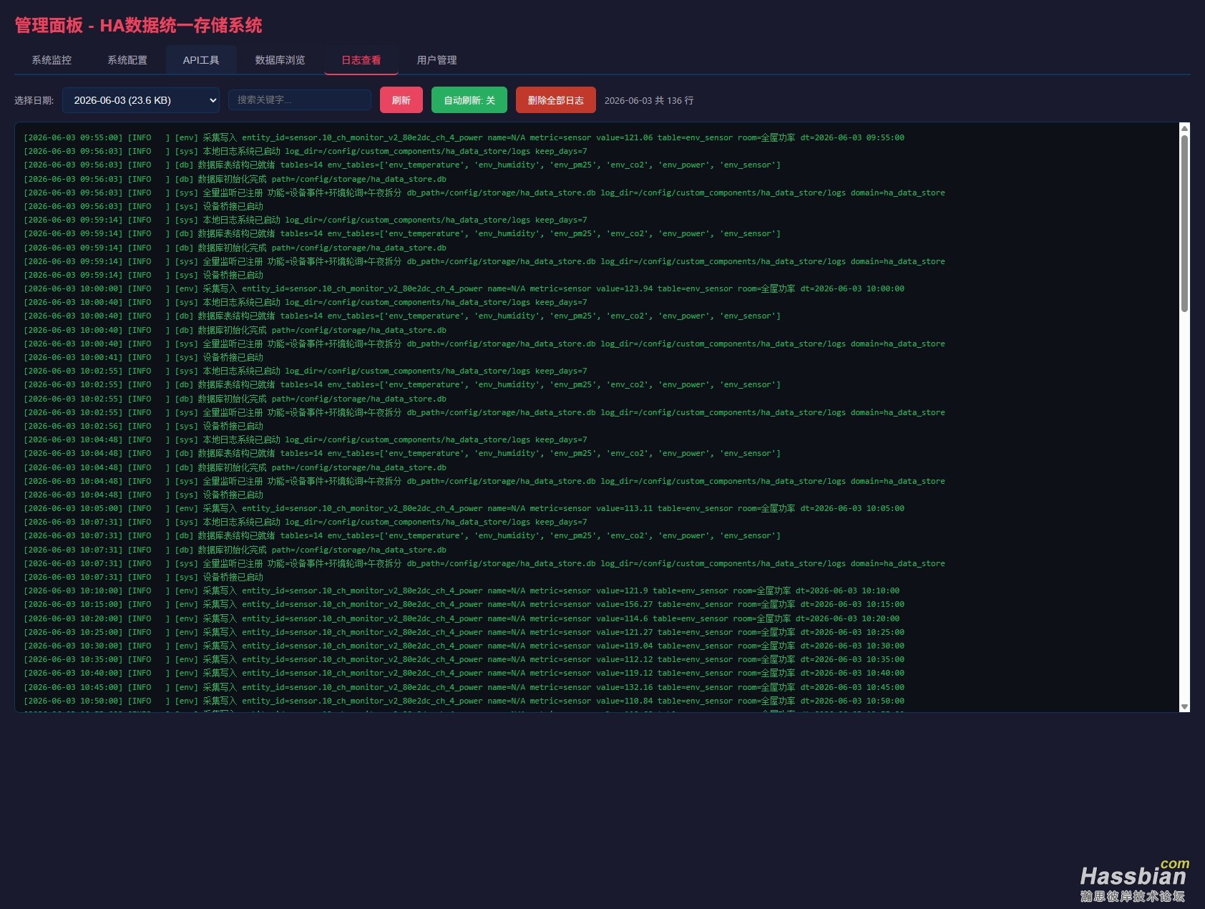Image resolution: width=1205 pixels, height=909 pixels.
Task: Click the 2026-06-03 共 136 行 status text
Action: pos(649,101)
